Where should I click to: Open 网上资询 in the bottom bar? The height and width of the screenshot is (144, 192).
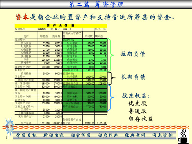click(162, 135)
